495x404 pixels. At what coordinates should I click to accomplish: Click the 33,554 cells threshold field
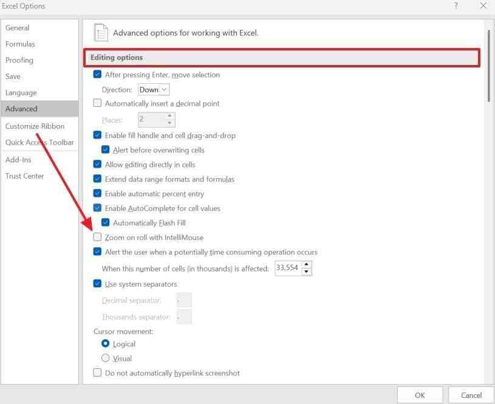(288, 268)
